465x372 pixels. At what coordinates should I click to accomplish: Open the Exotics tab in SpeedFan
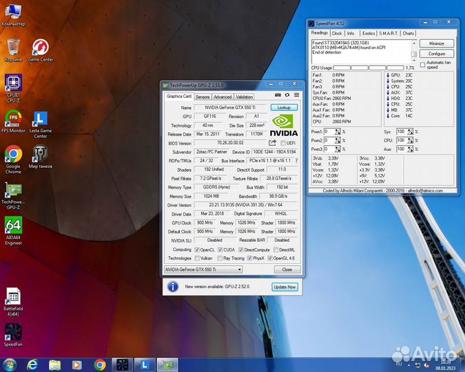(x=369, y=33)
